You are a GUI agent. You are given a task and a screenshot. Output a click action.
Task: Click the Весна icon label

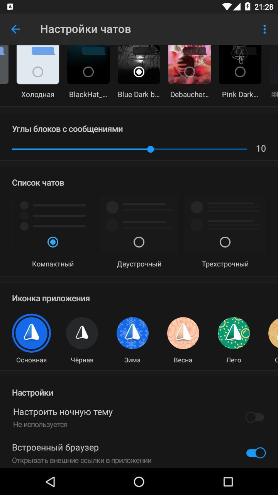[x=183, y=360]
